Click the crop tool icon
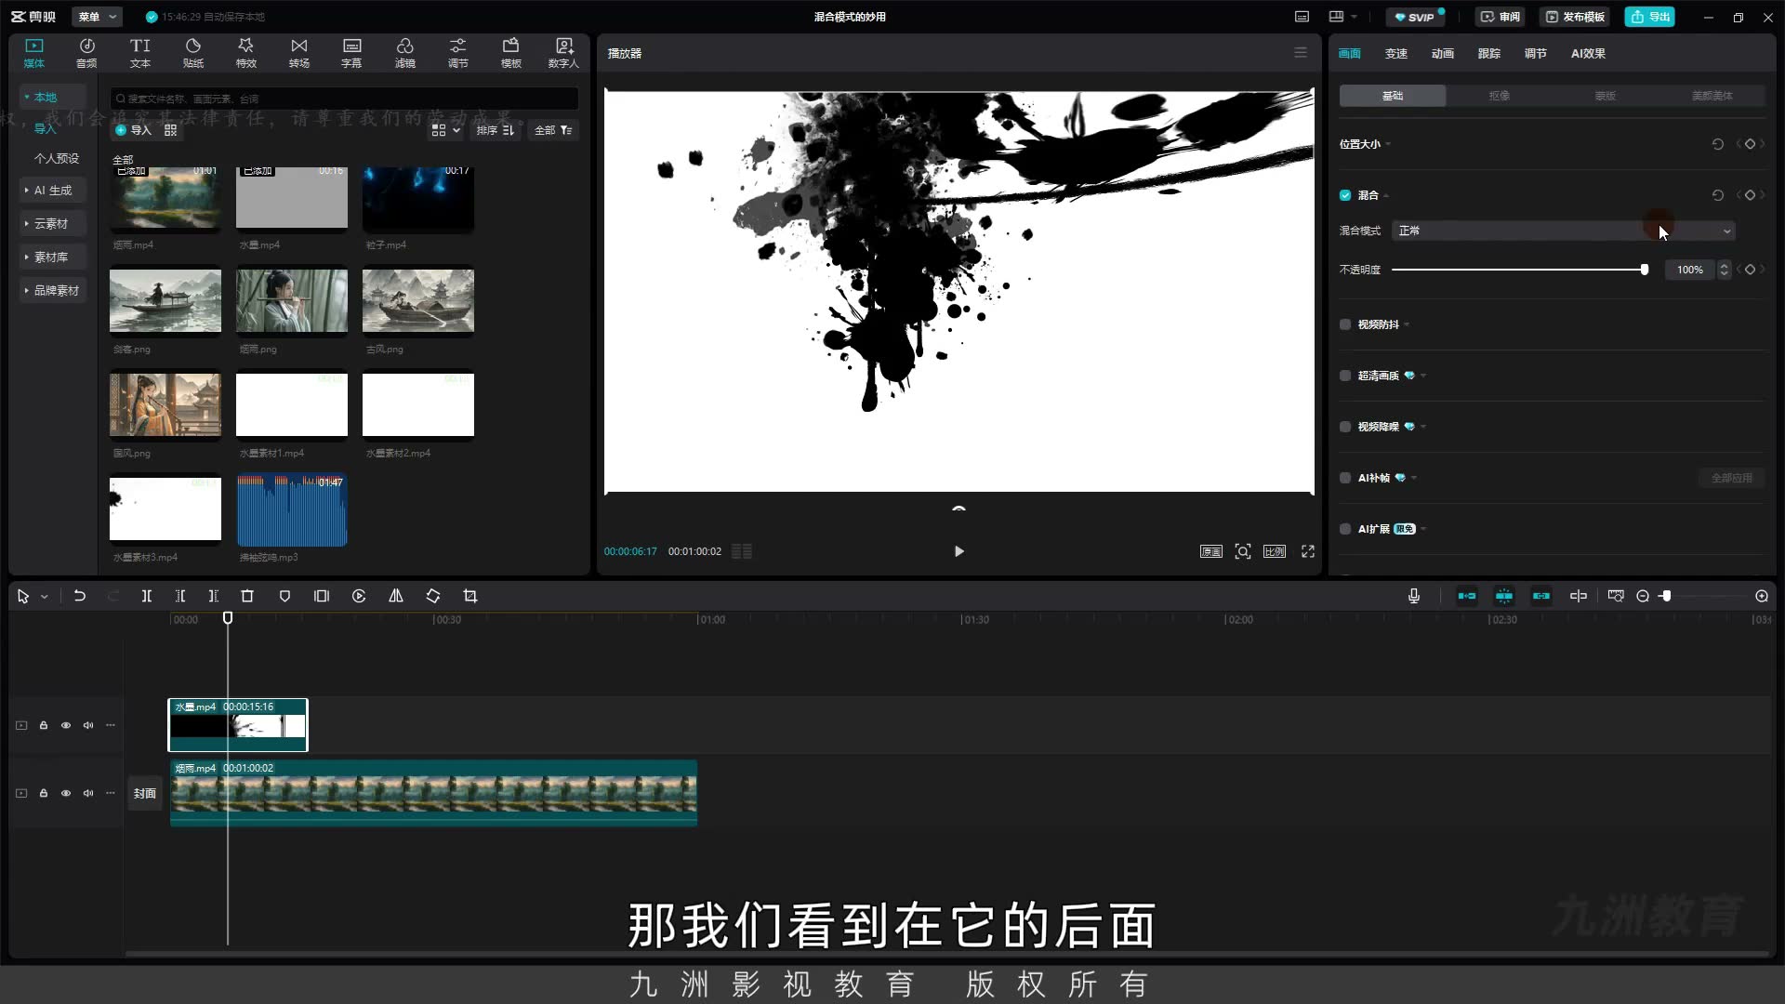1785x1004 pixels. [470, 596]
